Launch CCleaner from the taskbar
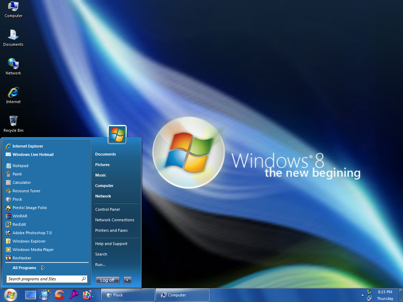 [x=59, y=295]
